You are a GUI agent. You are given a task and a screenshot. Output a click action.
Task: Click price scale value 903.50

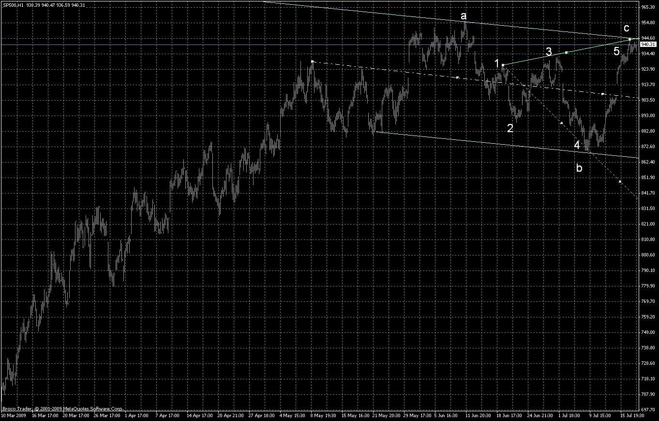click(648, 100)
